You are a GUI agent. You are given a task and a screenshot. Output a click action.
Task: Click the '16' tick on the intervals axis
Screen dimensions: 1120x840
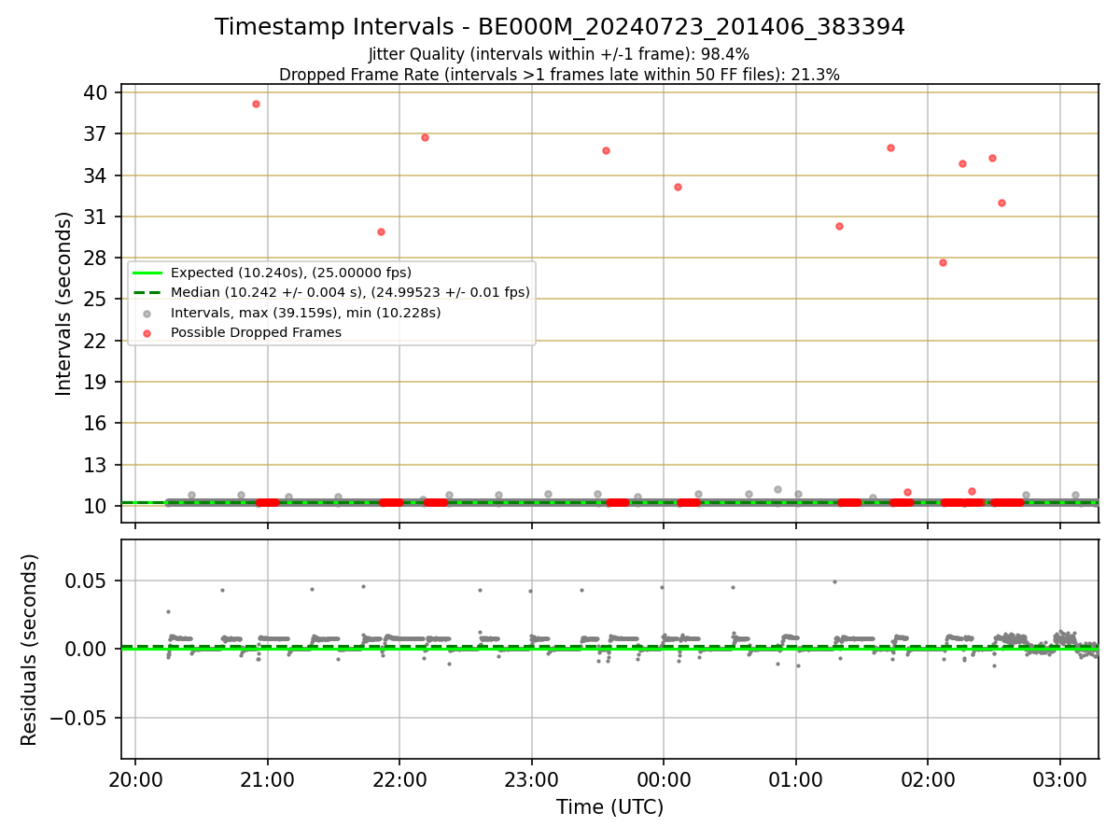click(x=96, y=423)
